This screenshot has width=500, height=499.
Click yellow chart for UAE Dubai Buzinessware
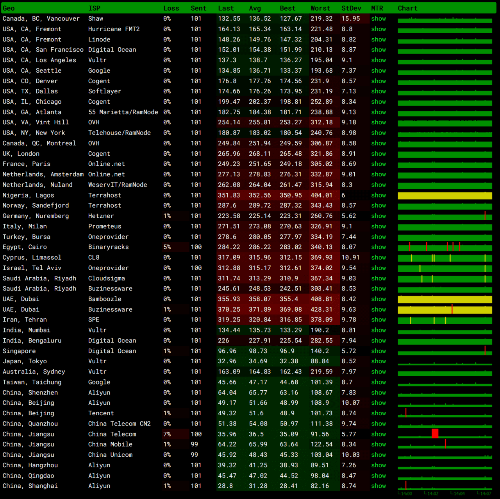pos(445,310)
